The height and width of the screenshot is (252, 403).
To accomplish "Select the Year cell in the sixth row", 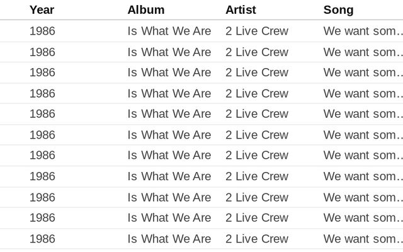I will 42,135.
